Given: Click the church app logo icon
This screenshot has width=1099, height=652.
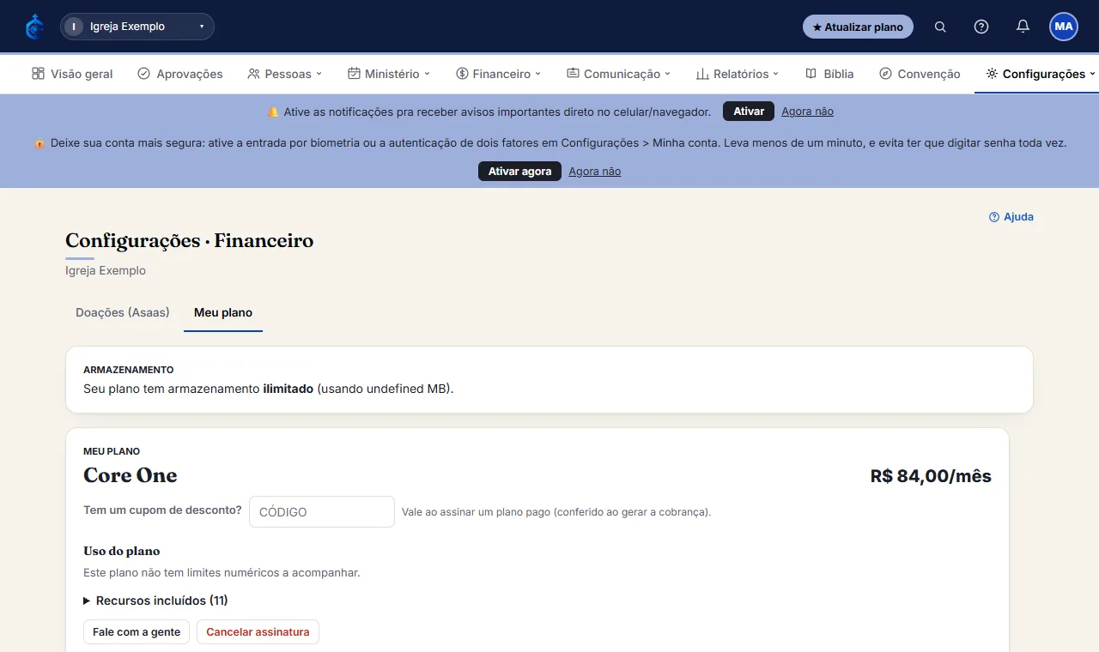Looking at the screenshot, I should click(34, 27).
